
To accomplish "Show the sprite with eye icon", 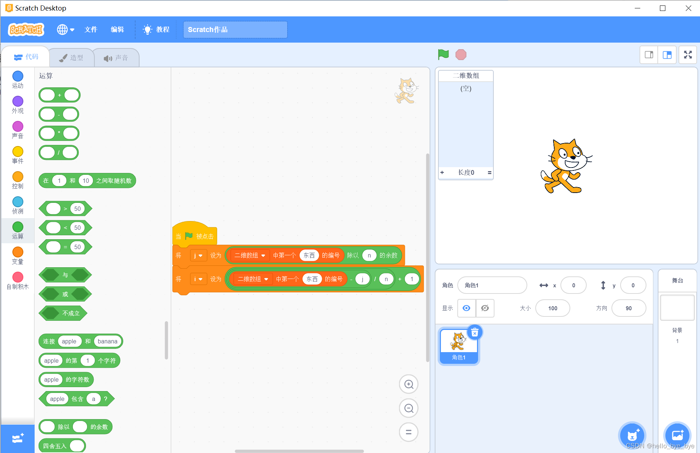I will 466,308.
